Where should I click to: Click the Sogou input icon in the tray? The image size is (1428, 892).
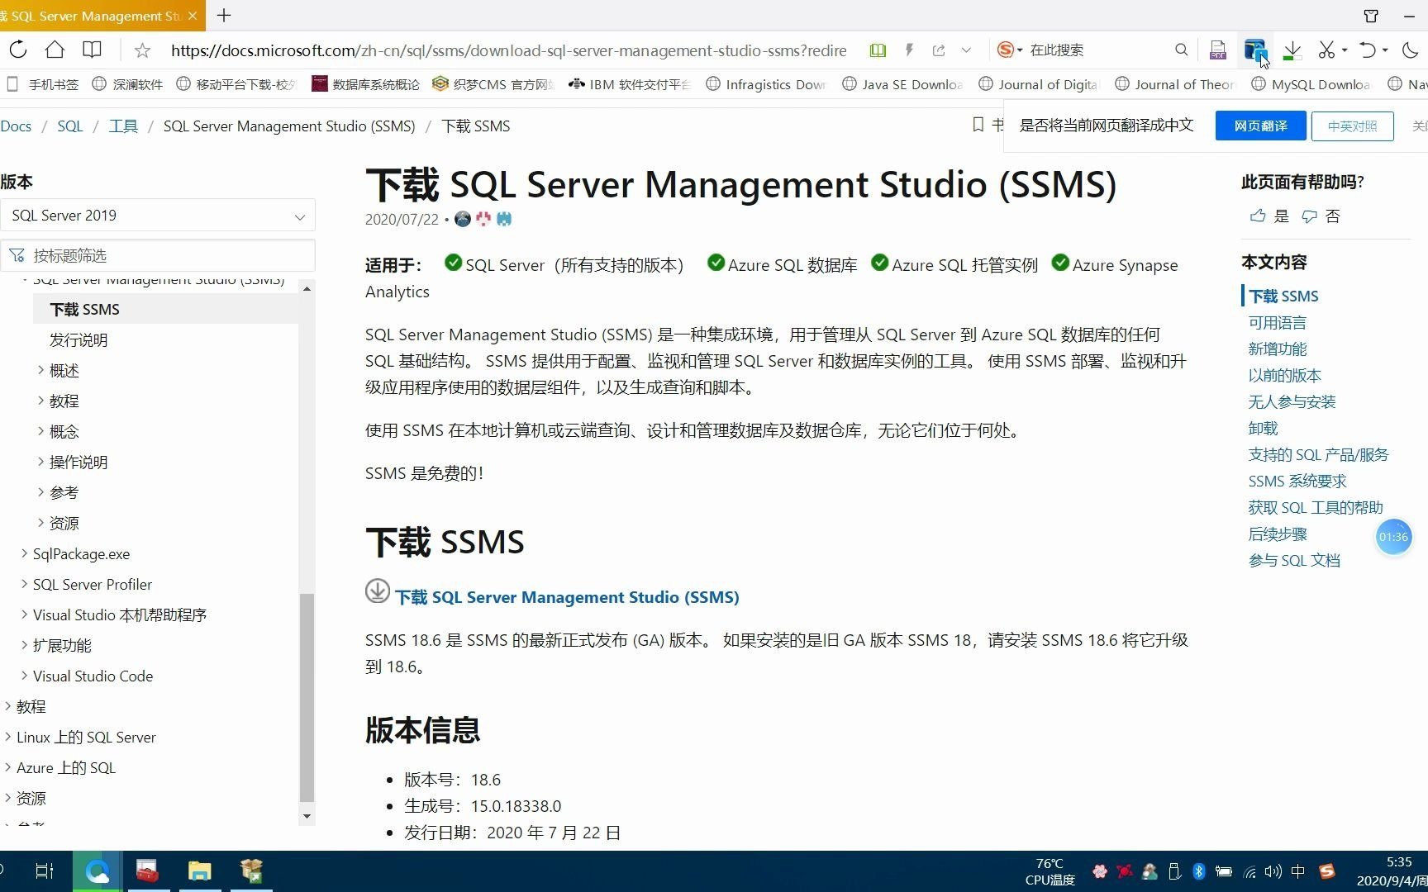point(1327,871)
